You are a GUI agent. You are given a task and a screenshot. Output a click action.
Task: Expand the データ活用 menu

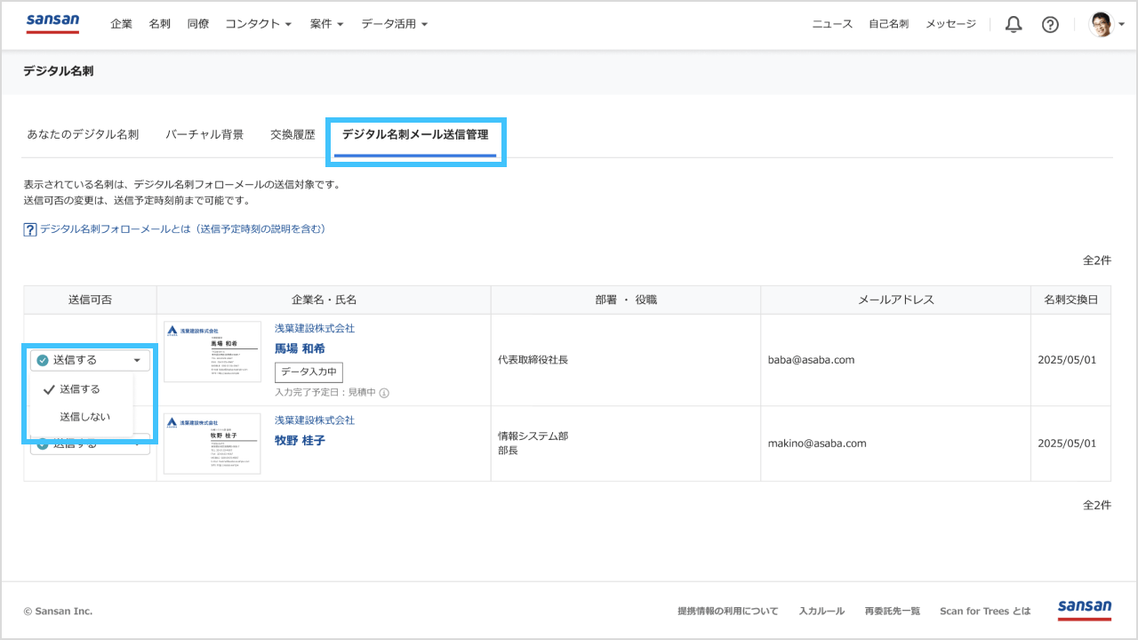click(x=394, y=24)
